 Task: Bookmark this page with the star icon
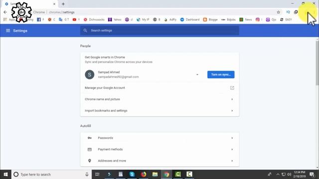[x=278, y=12]
